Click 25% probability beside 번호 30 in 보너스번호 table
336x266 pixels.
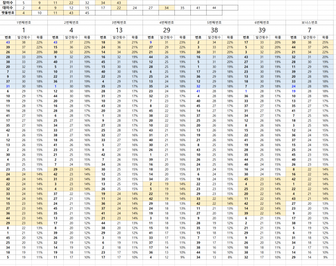[x=325, y=42]
